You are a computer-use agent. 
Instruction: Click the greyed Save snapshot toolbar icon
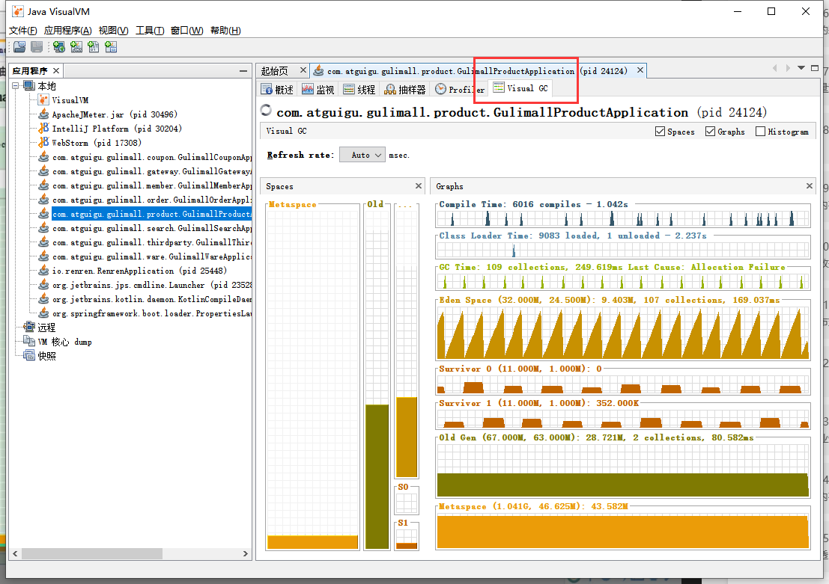[37, 47]
